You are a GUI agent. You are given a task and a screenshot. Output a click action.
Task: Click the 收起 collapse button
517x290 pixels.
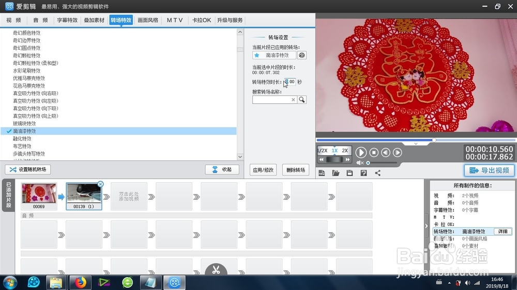pyautogui.click(x=222, y=169)
